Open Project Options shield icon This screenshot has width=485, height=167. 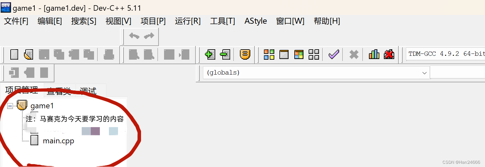[x=245, y=54]
